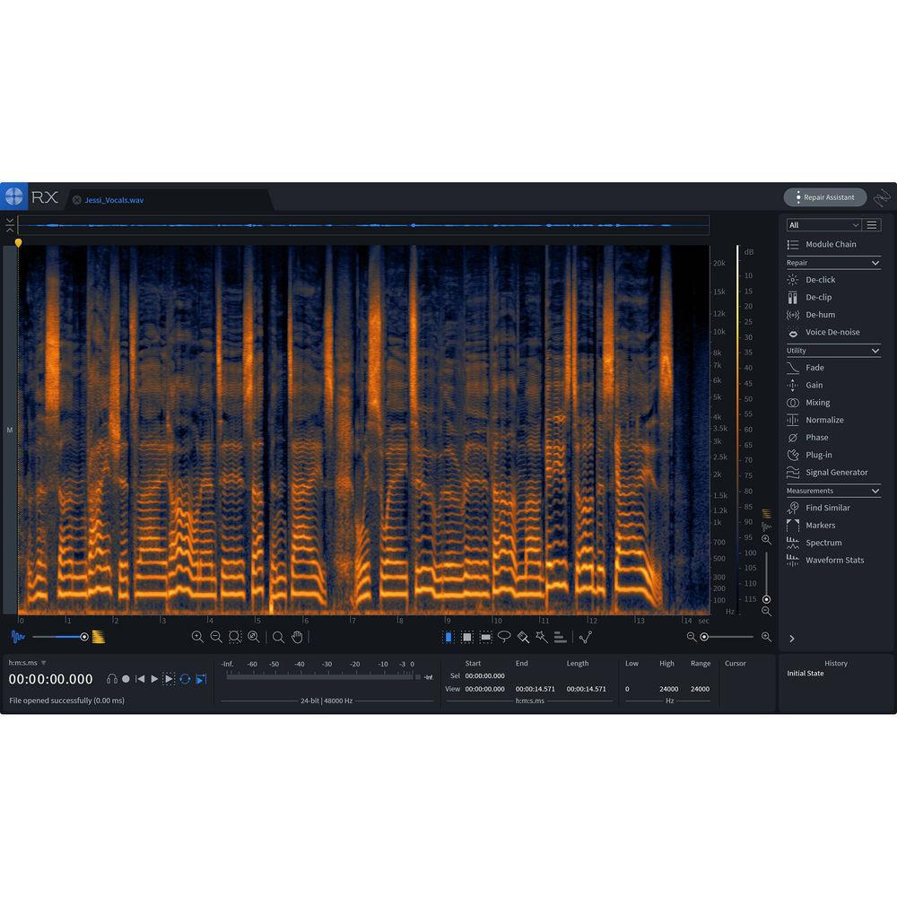Switch to frequency selection mode
897x897 pixels.
click(x=485, y=637)
